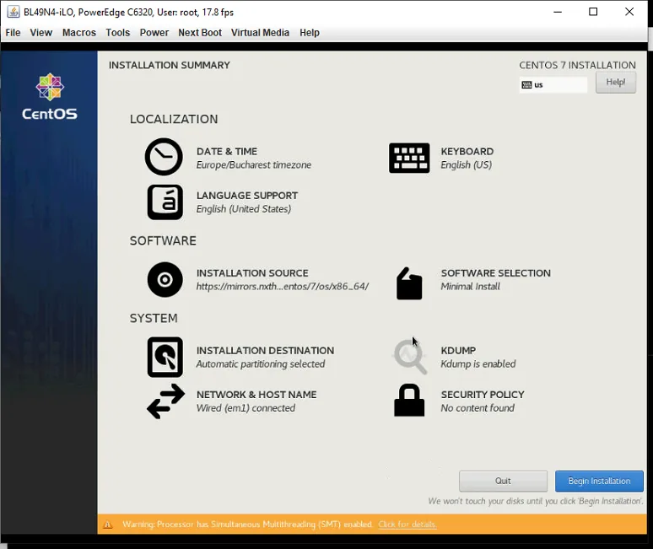Click the Help! button

click(x=616, y=83)
